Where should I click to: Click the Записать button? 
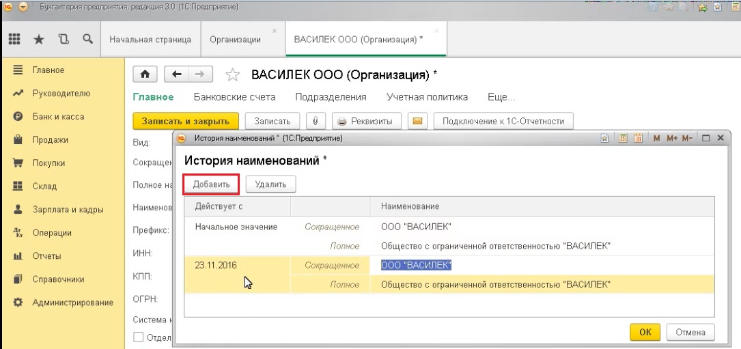pyautogui.click(x=272, y=121)
